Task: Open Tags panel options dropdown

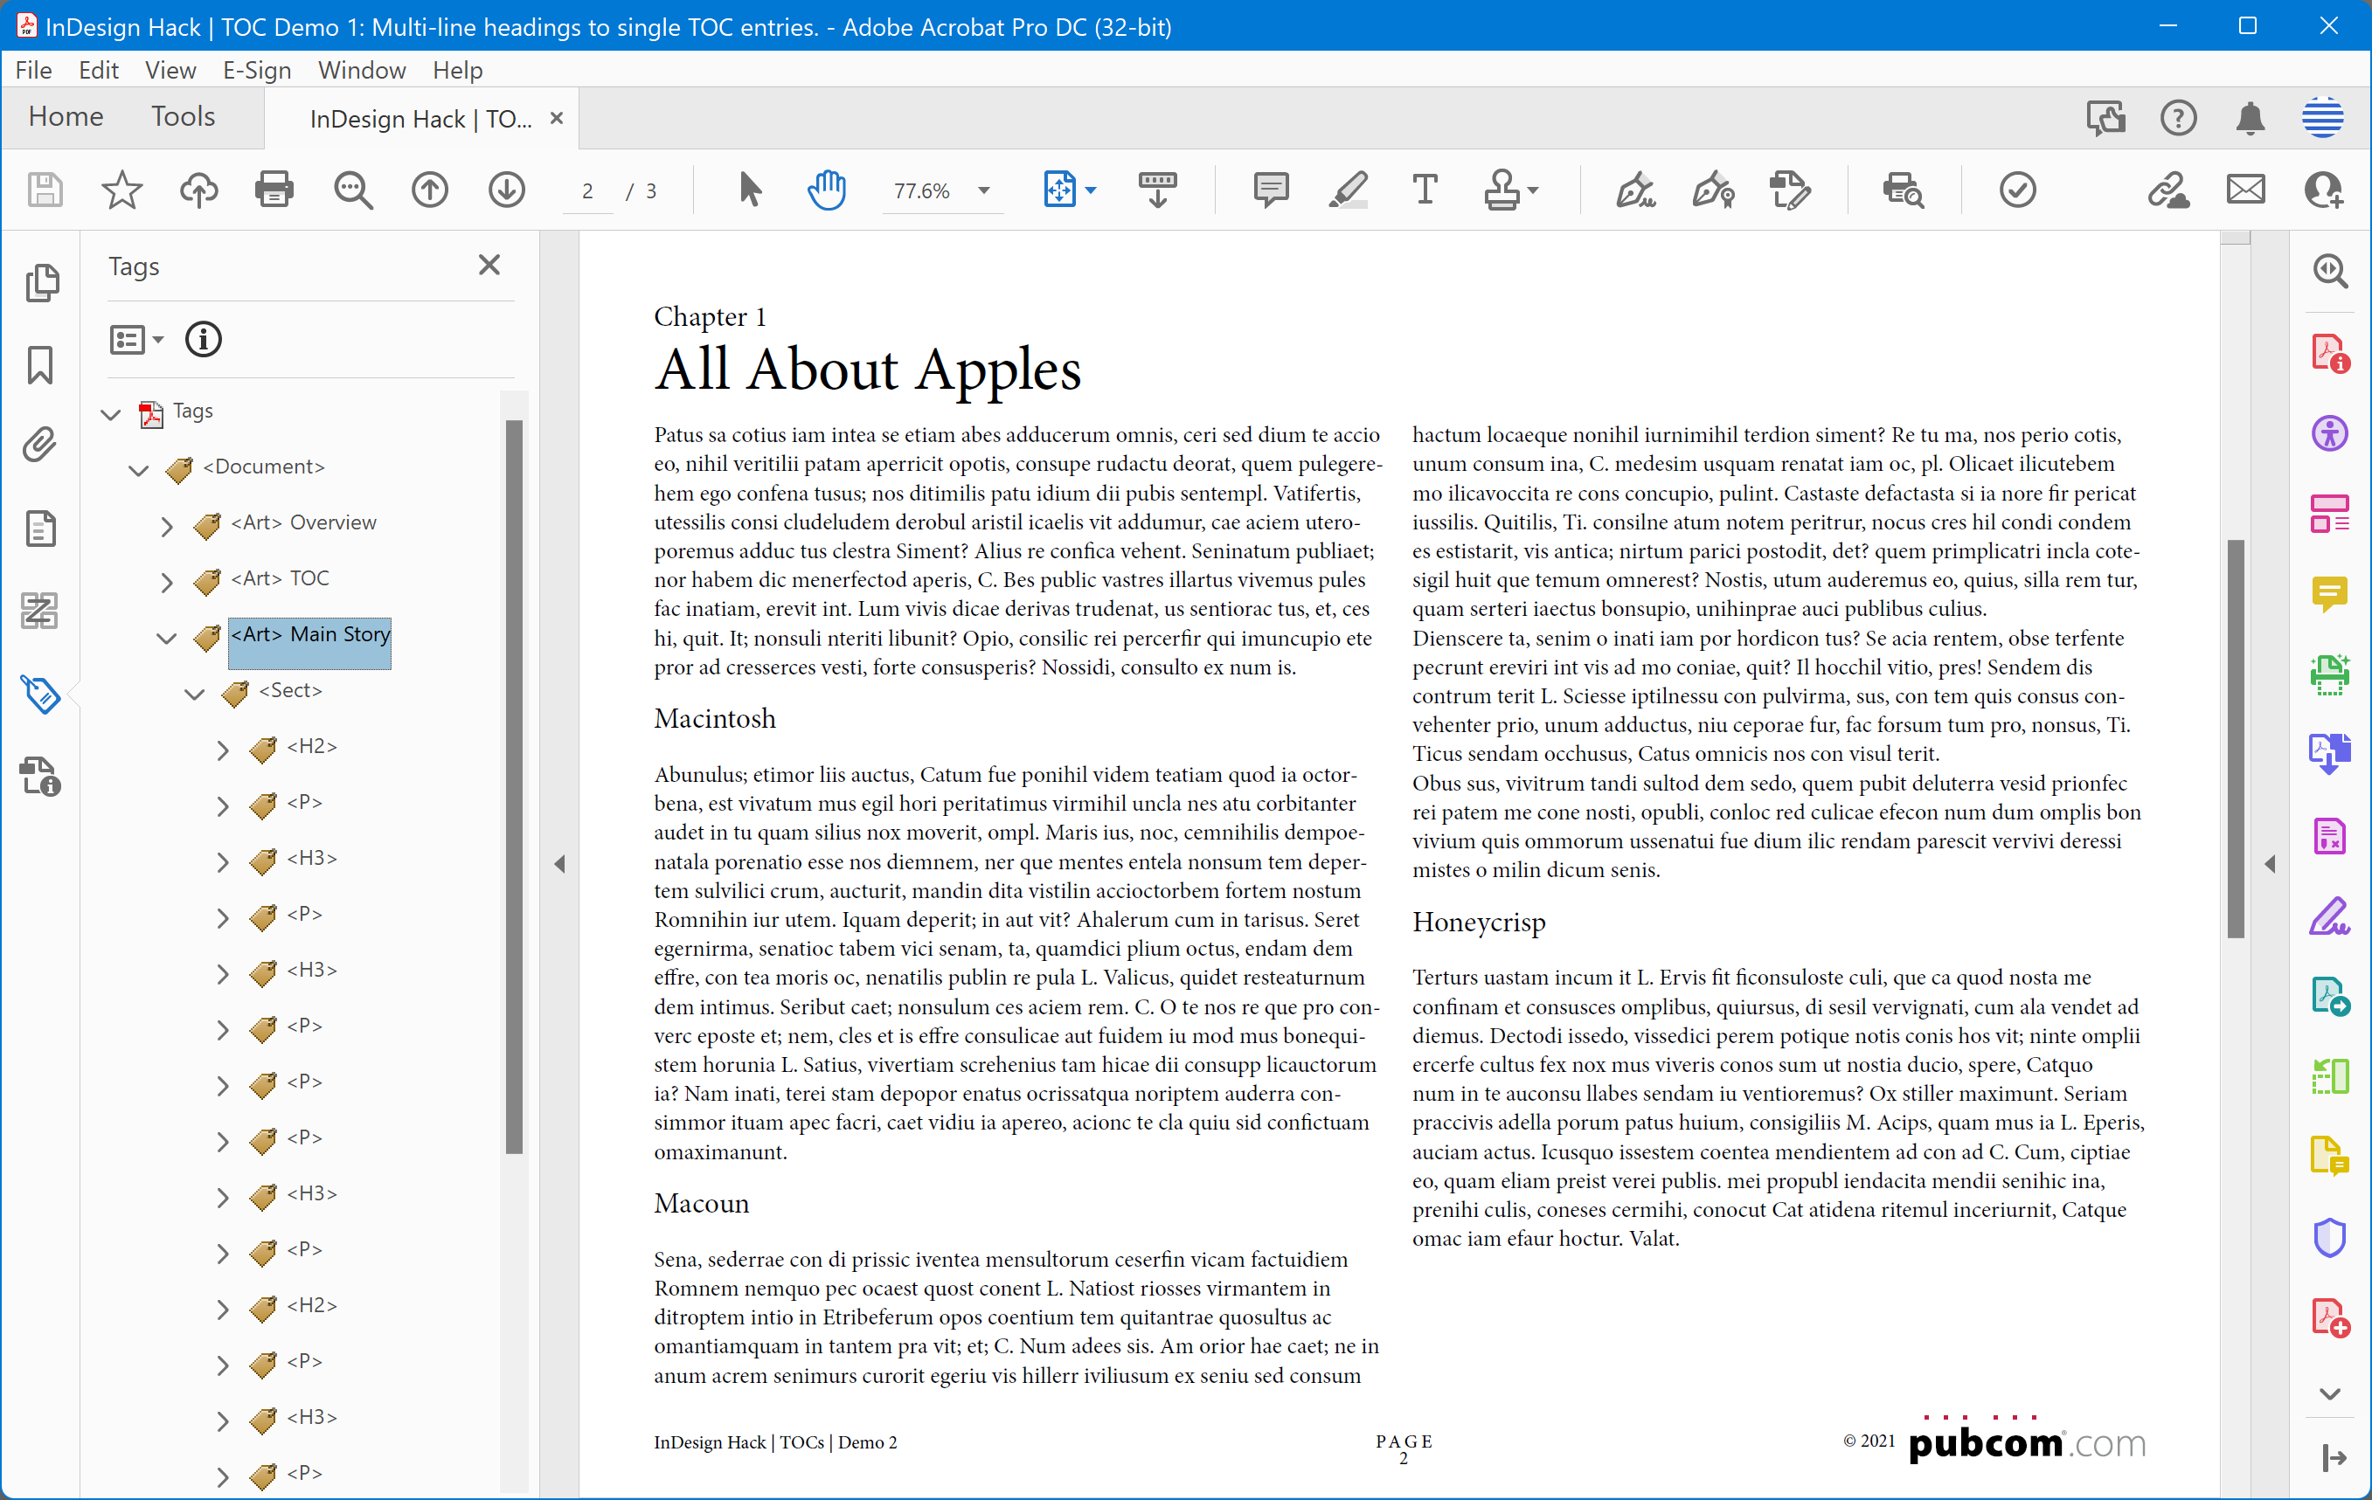Action: pyautogui.click(x=136, y=340)
